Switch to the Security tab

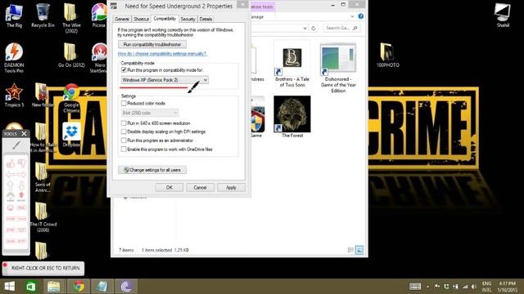187,19
